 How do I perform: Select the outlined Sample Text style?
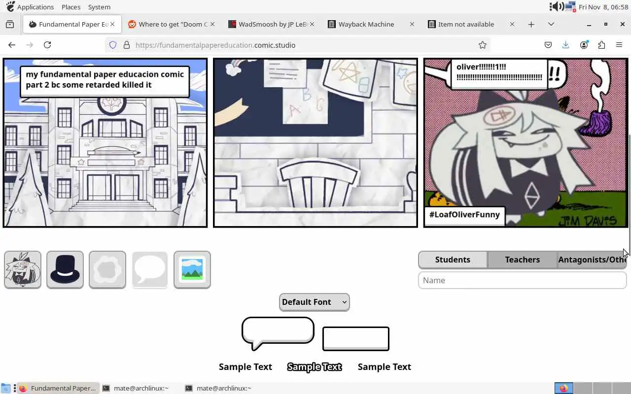coord(315,367)
